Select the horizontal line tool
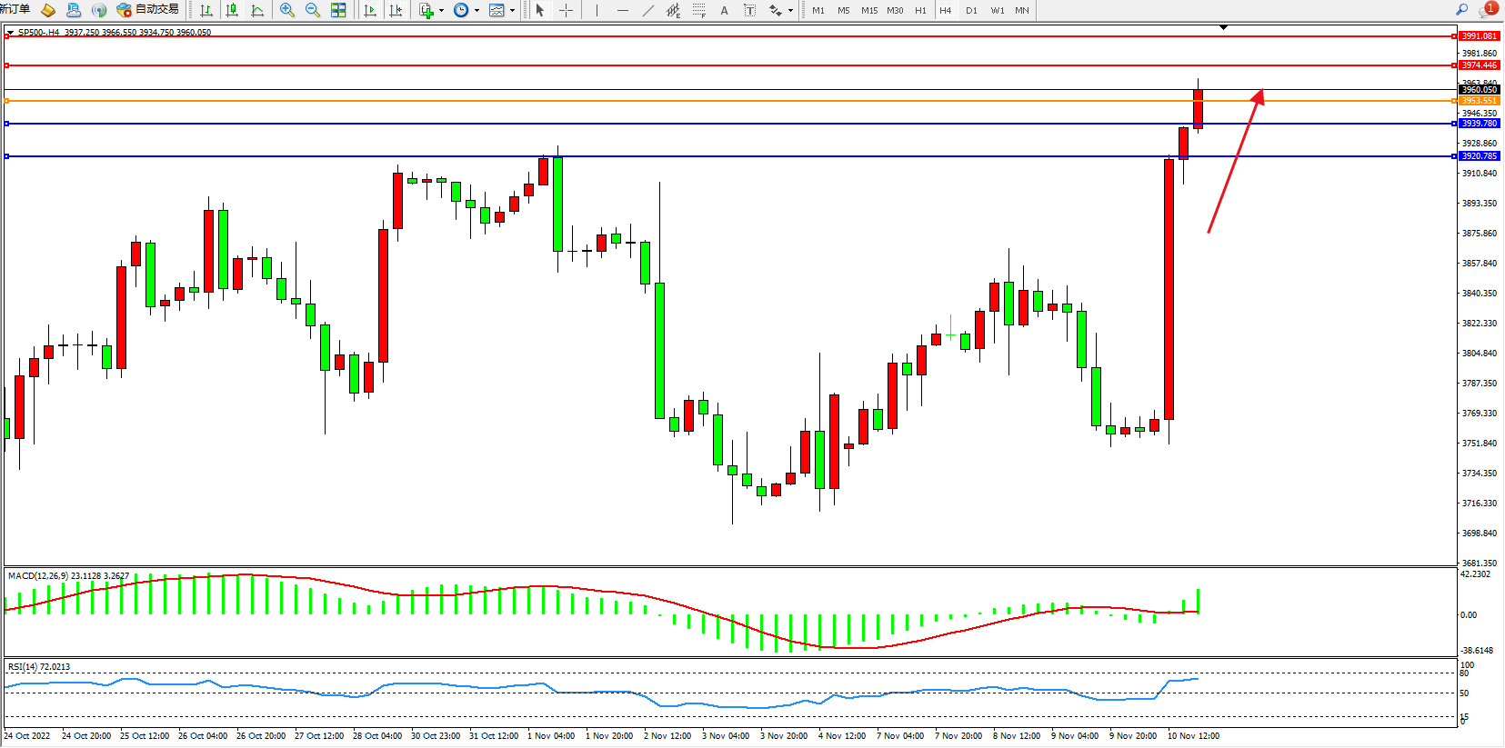 (622, 10)
